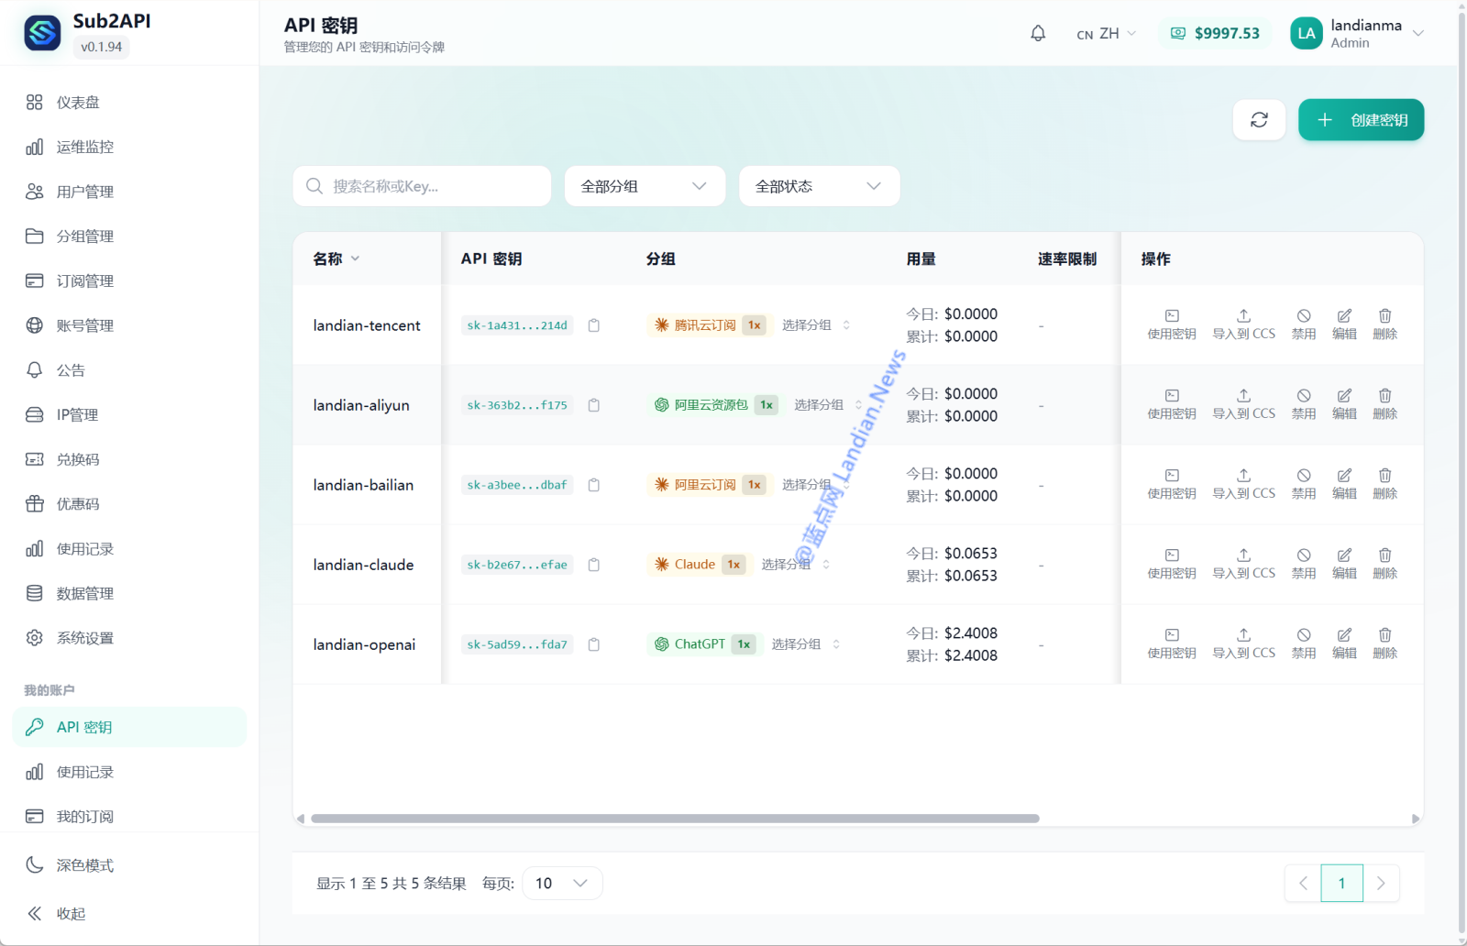Screen dimensions: 1467x946
Task: Click the horizontal table scrollbar
Action: [x=675, y=819]
